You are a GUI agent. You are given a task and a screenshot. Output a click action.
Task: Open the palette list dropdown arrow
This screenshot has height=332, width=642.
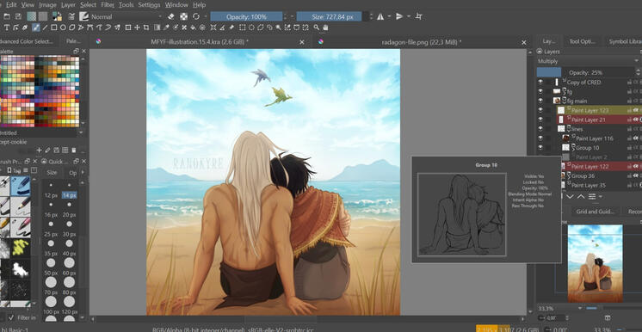80,132
